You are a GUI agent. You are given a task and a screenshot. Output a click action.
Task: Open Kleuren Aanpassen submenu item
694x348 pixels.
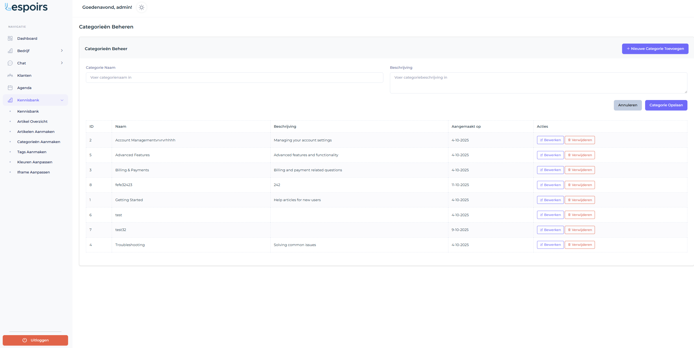tap(35, 162)
